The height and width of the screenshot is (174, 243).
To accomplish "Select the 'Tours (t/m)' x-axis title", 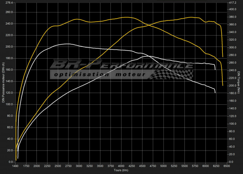I will click(x=120, y=170).
